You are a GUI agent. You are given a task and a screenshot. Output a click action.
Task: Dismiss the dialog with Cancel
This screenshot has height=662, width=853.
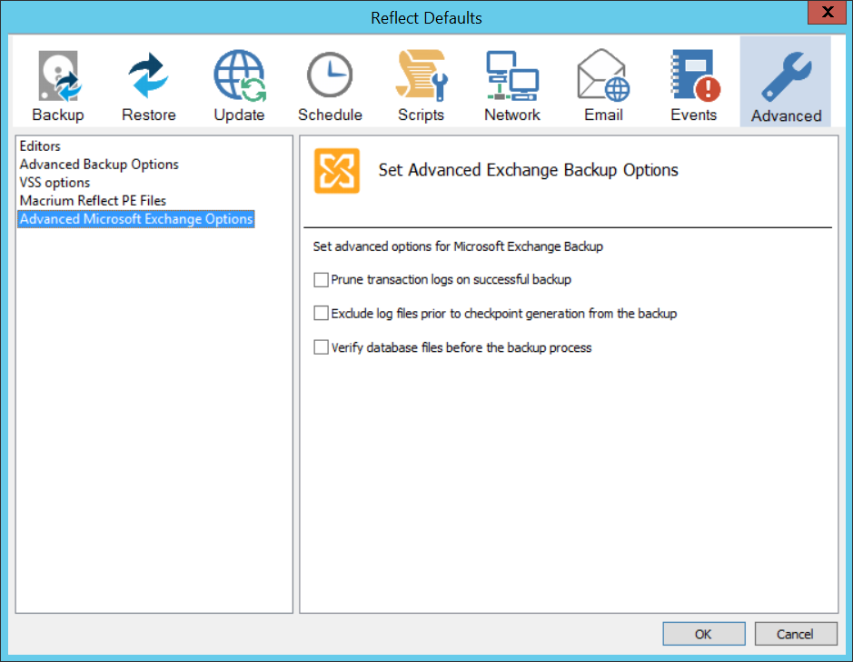point(796,634)
